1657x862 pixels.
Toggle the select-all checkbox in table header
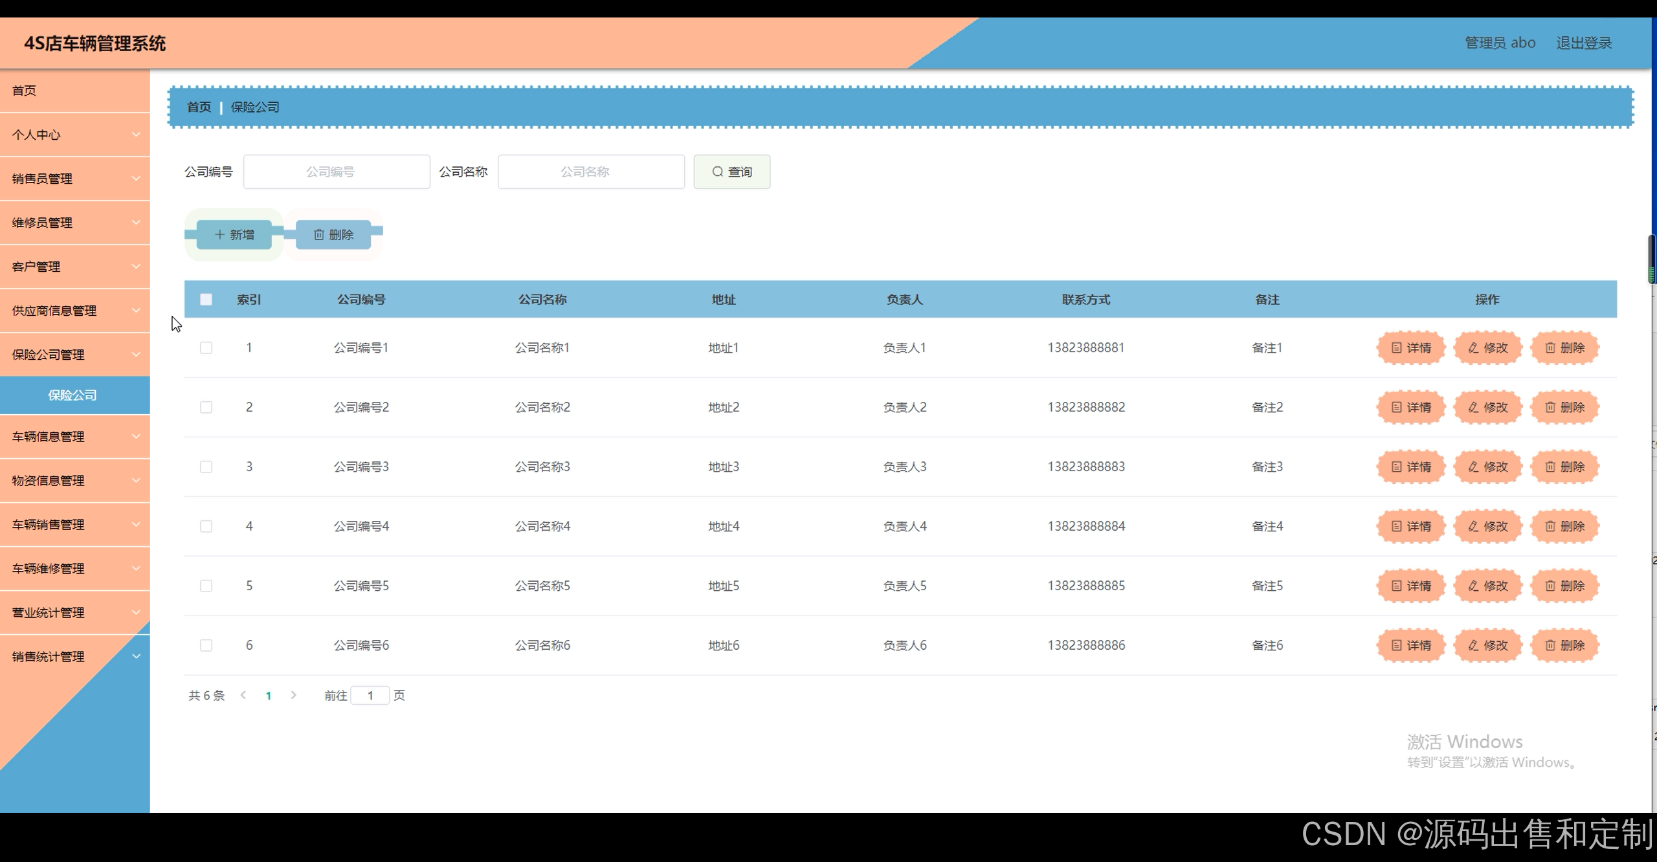point(206,300)
